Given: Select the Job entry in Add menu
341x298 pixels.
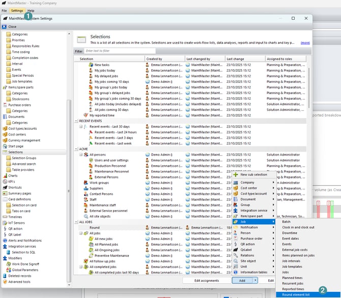Looking at the screenshot, I should 254,222.
